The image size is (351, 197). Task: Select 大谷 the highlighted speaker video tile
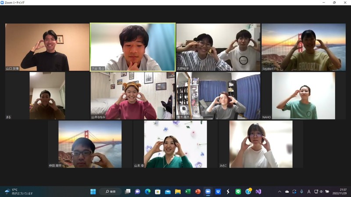coord(133,47)
